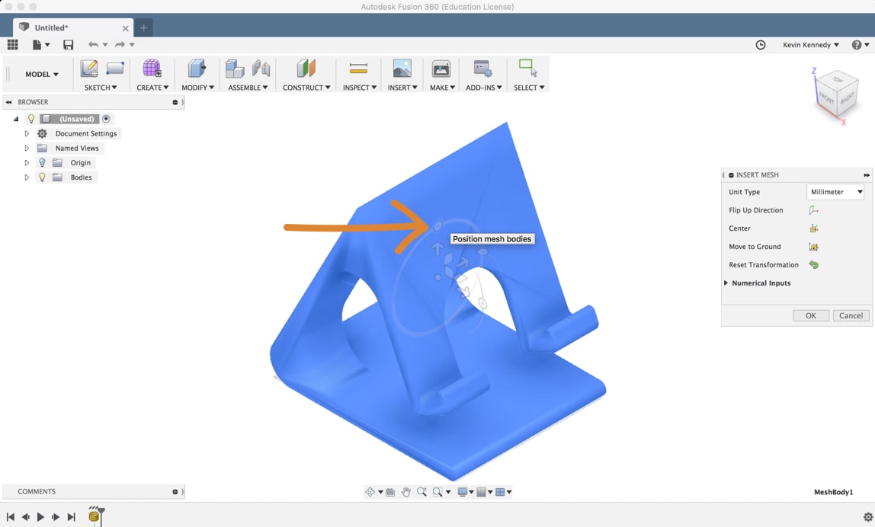875x527 pixels.
Task: Click the Reset Transformation icon
Action: [813, 265]
